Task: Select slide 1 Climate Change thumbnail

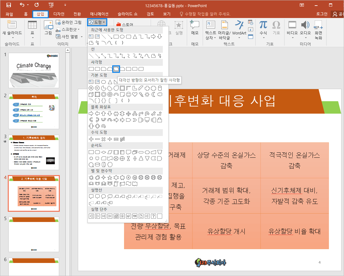Action: [34, 70]
